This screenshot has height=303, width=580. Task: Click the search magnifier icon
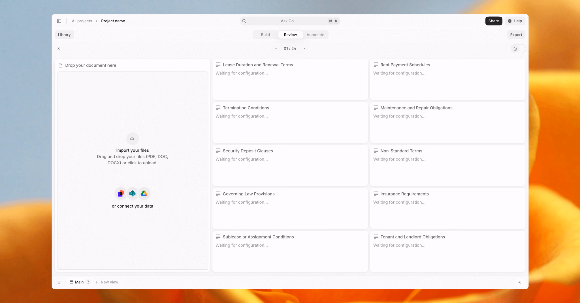point(244,21)
